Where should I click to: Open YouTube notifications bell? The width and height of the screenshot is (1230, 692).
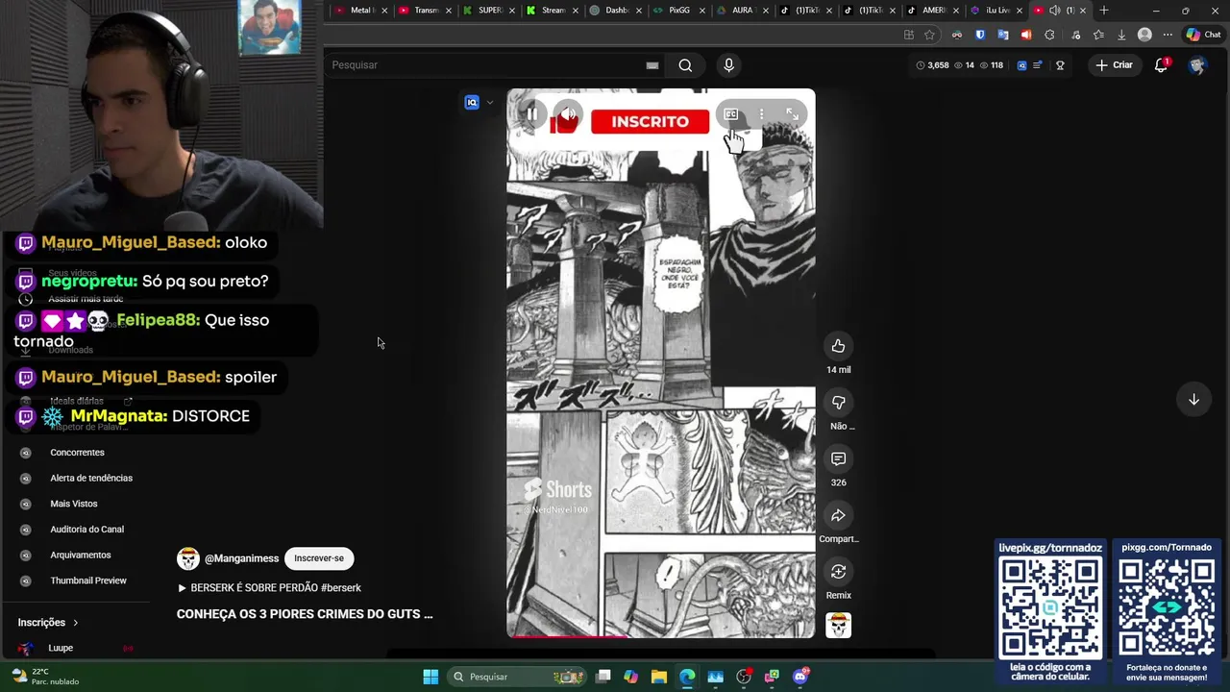(1161, 65)
